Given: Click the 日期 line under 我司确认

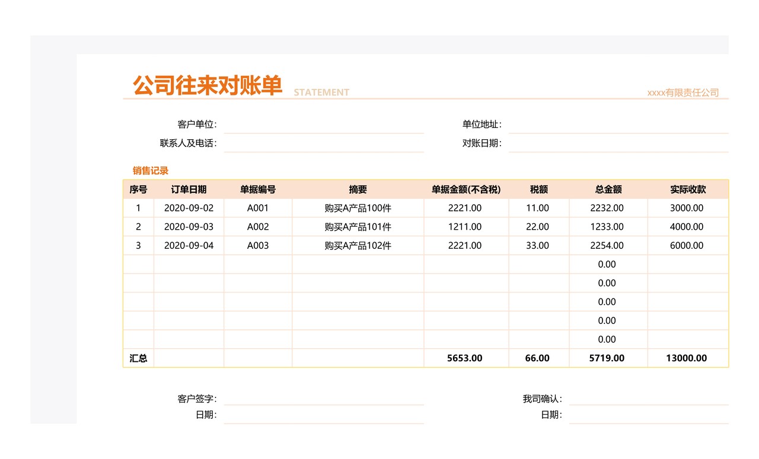Looking at the screenshot, I should (x=649, y=415).
